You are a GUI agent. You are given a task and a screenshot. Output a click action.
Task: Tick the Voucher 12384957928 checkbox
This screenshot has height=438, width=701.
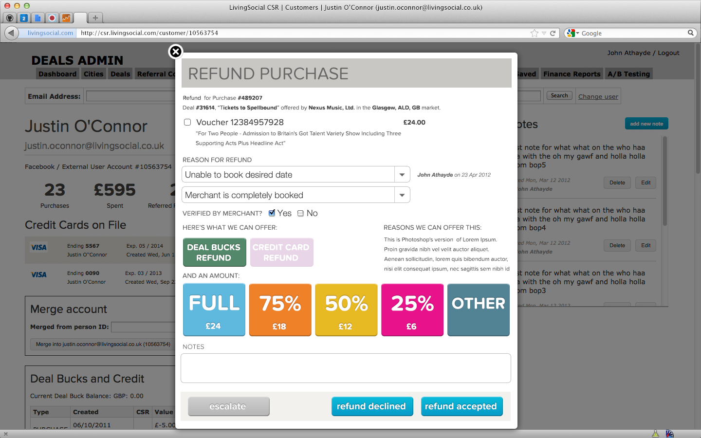click(187, 122)
